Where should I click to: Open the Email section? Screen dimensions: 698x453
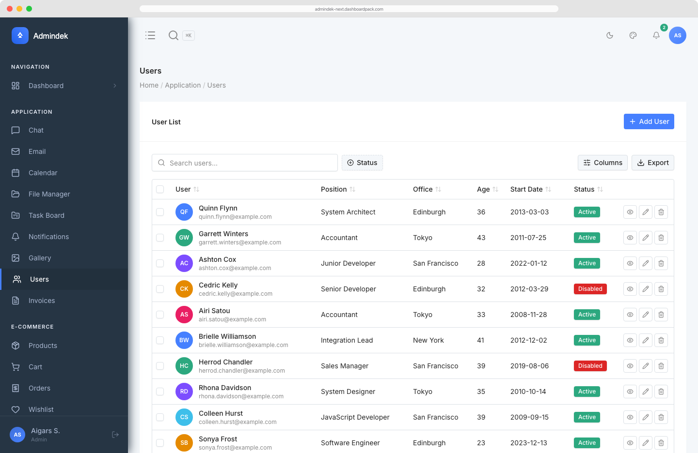(x=36, y=151)
